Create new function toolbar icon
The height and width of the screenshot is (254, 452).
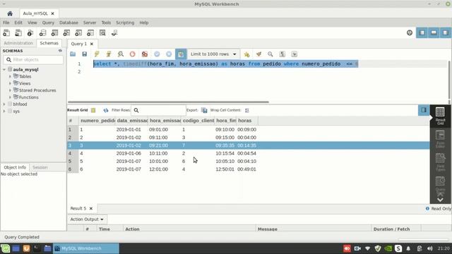pyautogui.click(x=90, y=33)
